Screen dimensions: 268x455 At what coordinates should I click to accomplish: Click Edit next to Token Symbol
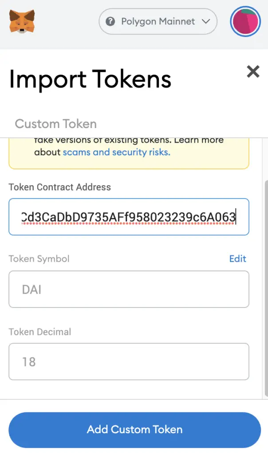click(237, 259)
